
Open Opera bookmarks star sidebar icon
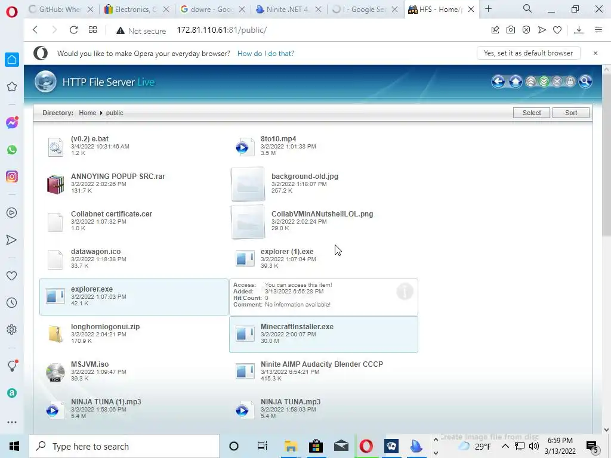click(x=12, y=86)
